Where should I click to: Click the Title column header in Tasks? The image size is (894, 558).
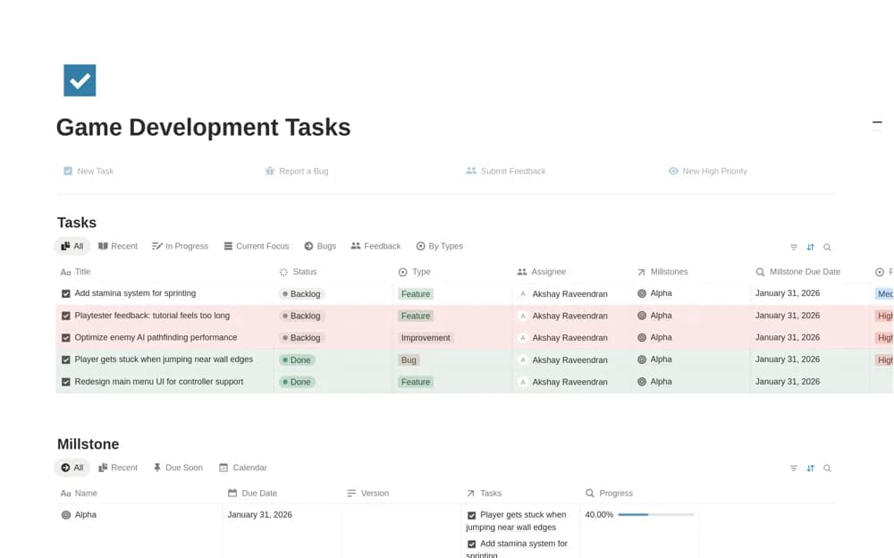click(76, 272)
